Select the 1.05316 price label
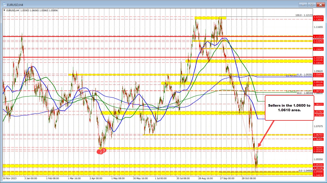327x183 pixels. (x=318, y=165)
